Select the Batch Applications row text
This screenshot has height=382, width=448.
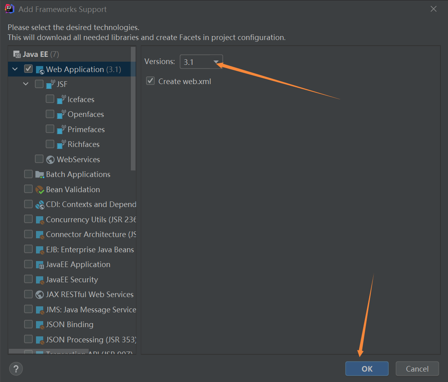pyautogui.click(x=78, y=175)
